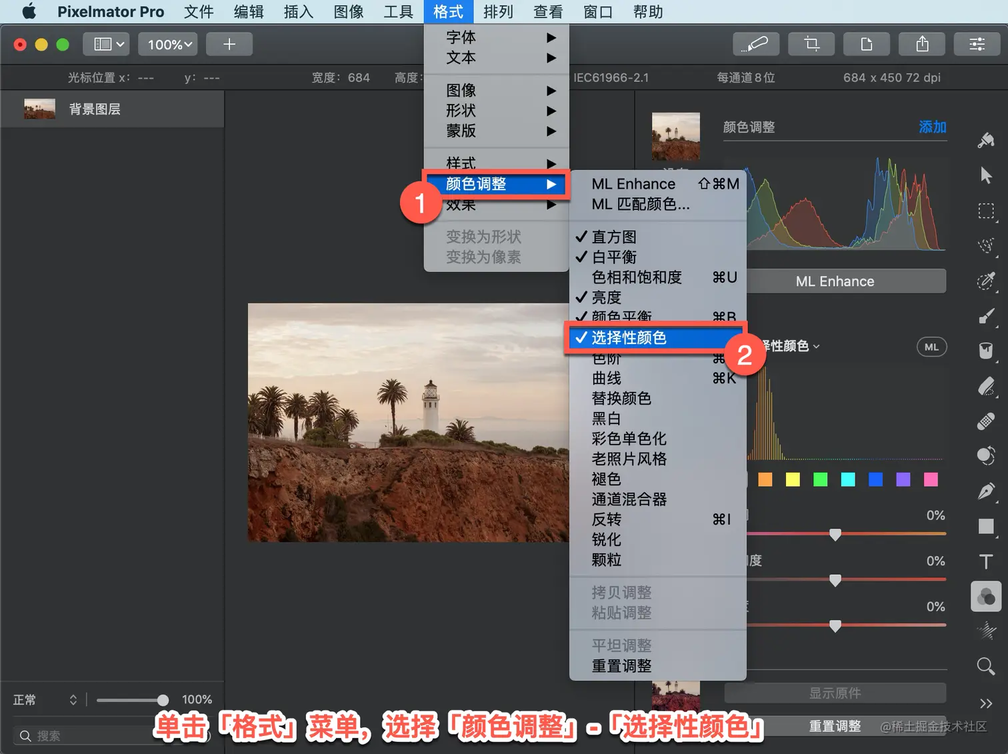Uncheck 直方图 in the adjustments submenu
The width and height of the screenshot is (1008, 754).
(x=657, y=237)
